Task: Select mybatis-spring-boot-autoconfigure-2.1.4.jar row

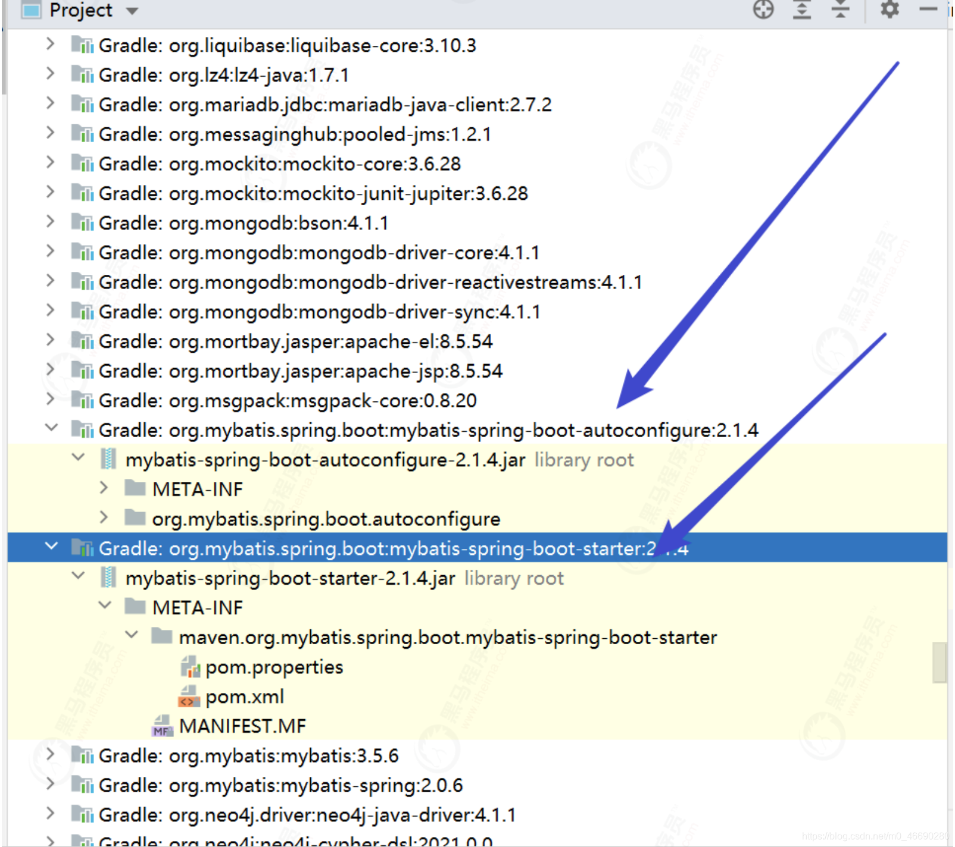Action: click(477, 459)
